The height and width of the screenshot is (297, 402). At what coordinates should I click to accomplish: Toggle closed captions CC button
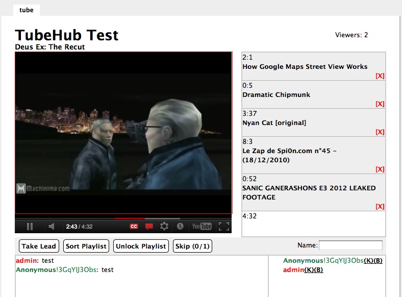point(134,227)
